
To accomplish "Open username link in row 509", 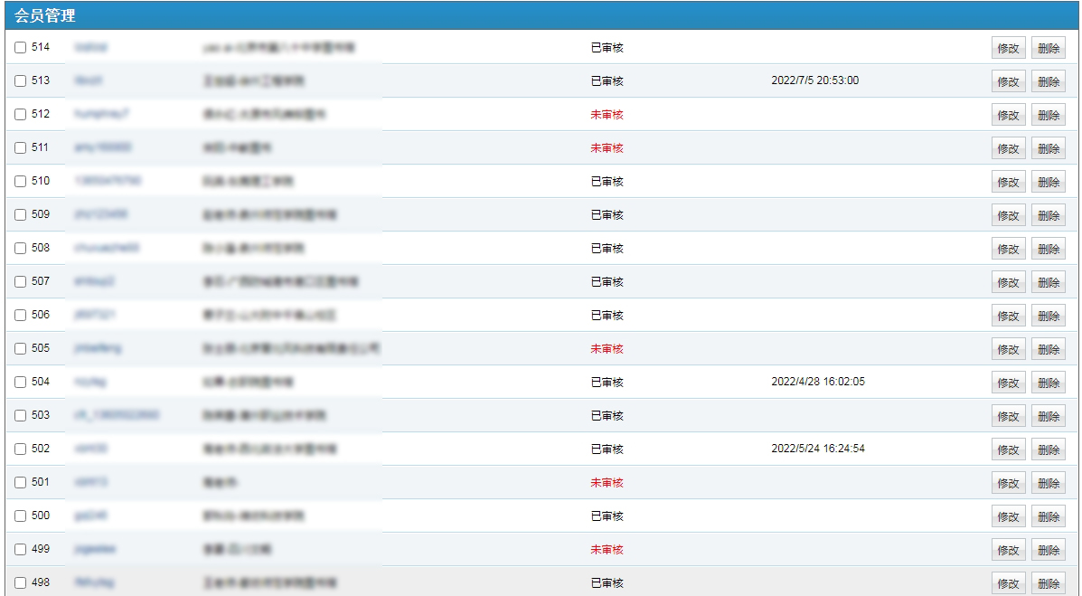I will click(100, 214).
